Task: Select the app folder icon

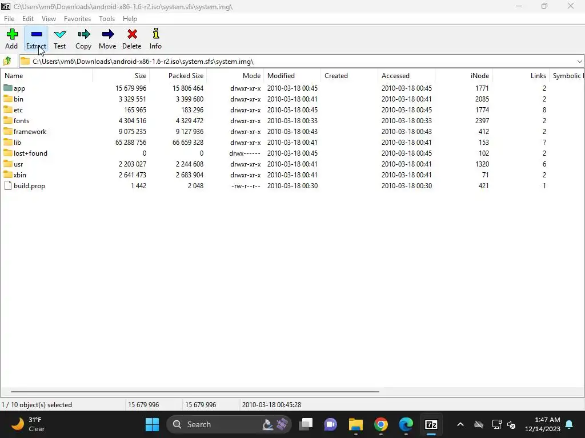Action: (x=8, y=88)
